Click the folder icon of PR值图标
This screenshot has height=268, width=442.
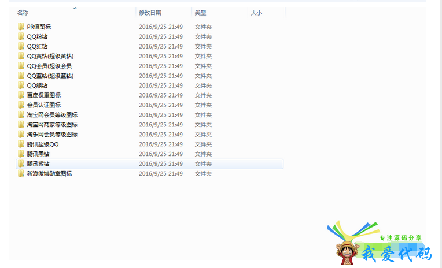[21, 27]
